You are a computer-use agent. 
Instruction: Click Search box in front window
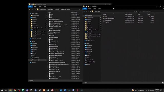(x=152, y=11)
